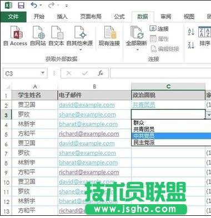Open david@example.com link in row 6
Image resolution: width=211 pixels, height=218 pixels.
coord(87,143)
